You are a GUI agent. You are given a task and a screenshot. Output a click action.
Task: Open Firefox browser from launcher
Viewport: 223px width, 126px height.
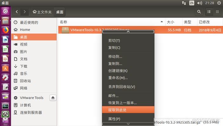[5, 30]
